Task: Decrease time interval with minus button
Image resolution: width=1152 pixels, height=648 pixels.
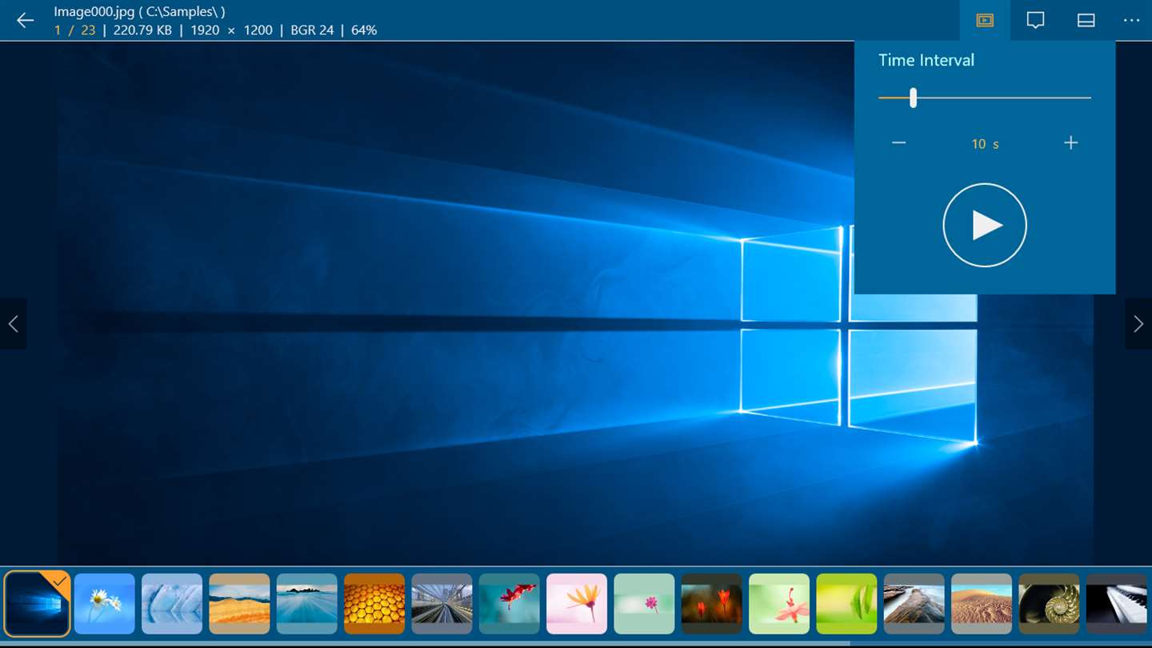Action: pos(899,143)
